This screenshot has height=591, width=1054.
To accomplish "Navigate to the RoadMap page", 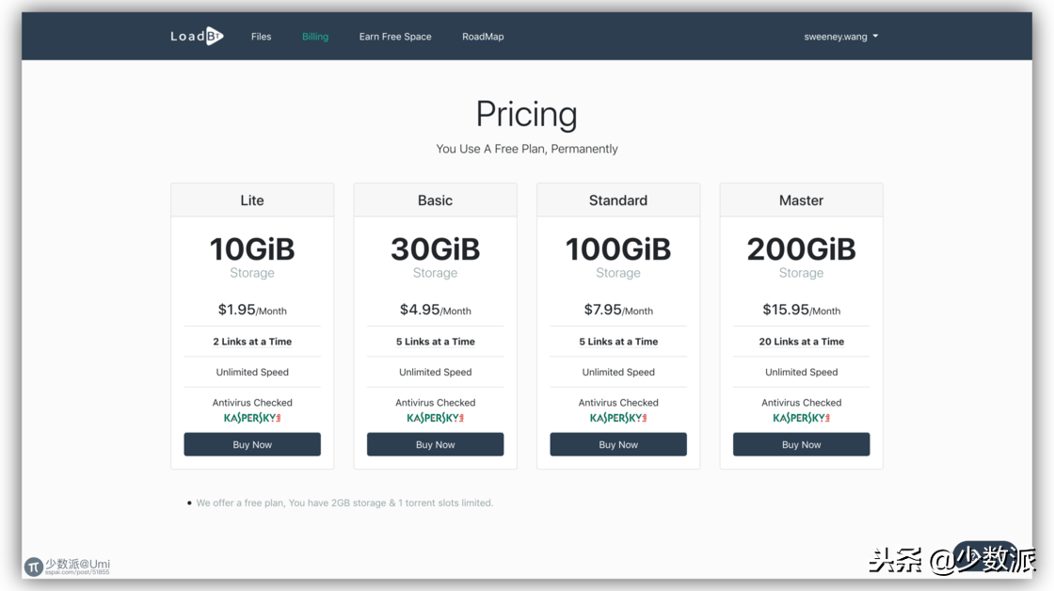I will (x=483, y=37).
